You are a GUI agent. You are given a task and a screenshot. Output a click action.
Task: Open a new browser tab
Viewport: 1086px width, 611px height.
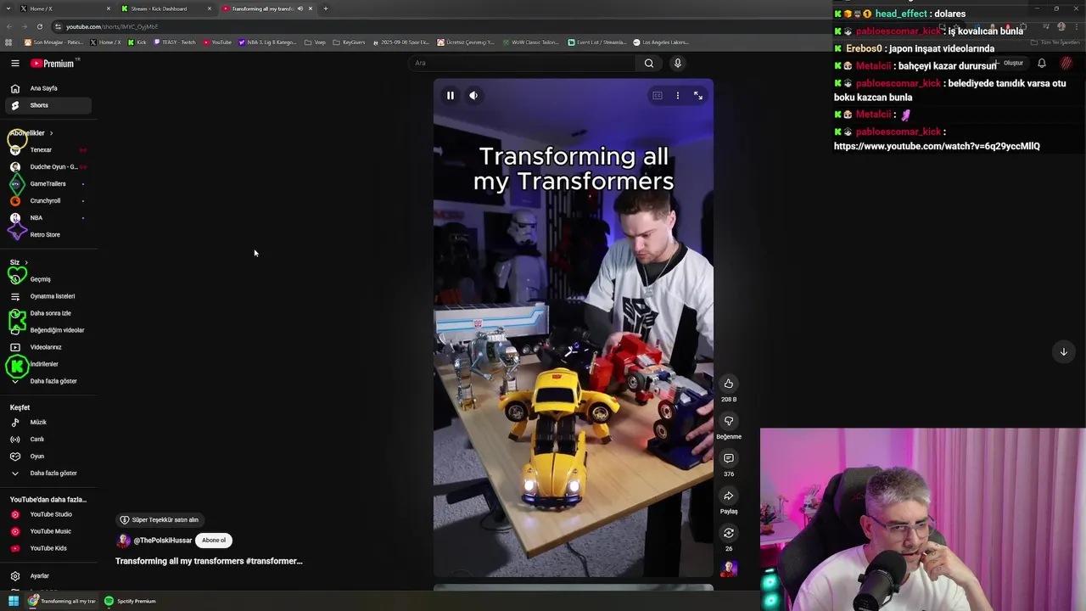pos(326,8)
